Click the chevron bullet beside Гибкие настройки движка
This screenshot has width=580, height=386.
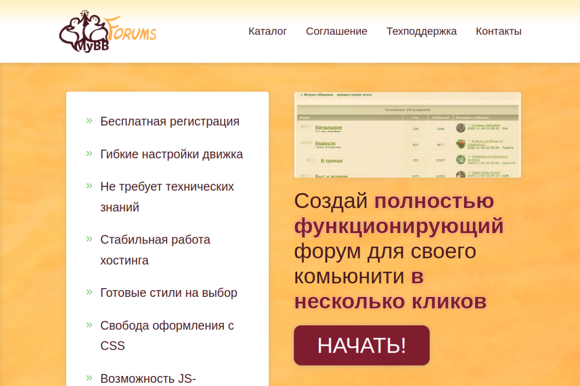click(x=89, y=153)
